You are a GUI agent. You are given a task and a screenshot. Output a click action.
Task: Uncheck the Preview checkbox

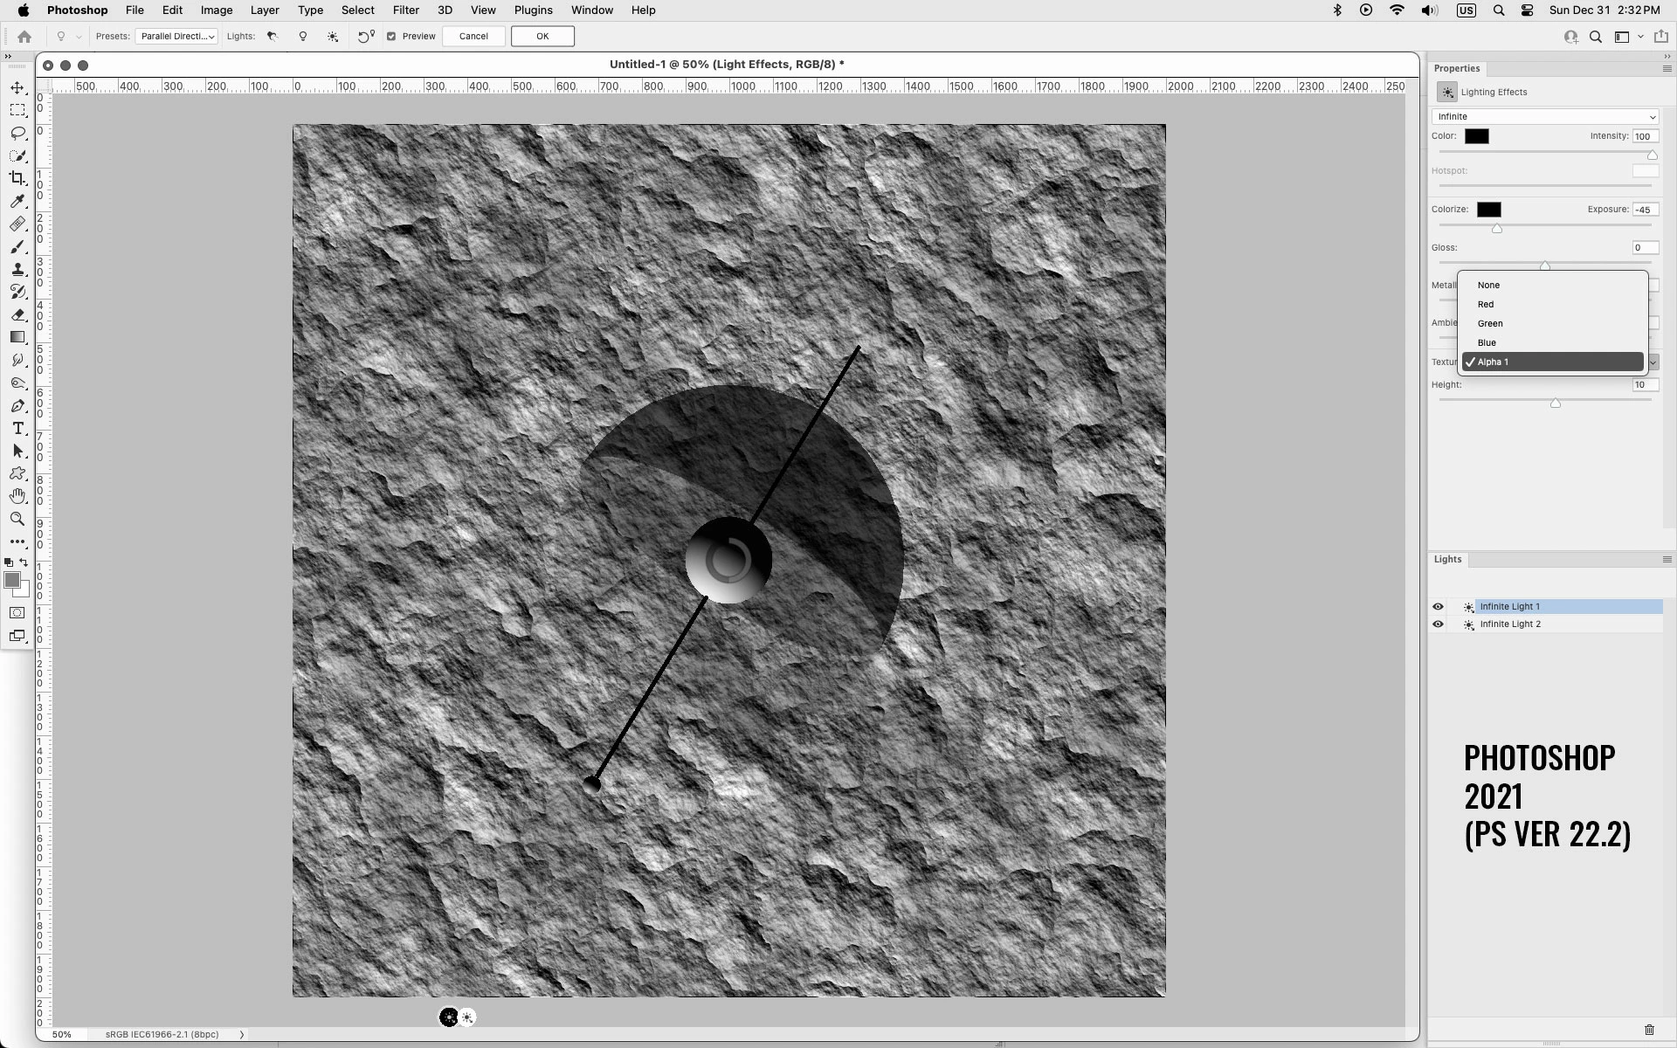tap(391, 37)
